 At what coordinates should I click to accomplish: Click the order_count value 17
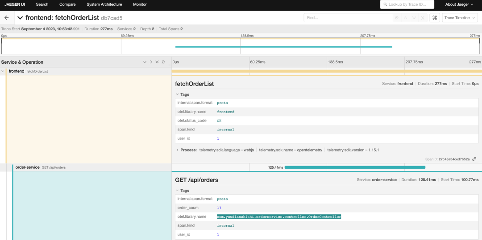219,208
